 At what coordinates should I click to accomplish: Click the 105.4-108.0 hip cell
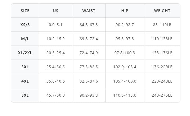coord(125,81)
